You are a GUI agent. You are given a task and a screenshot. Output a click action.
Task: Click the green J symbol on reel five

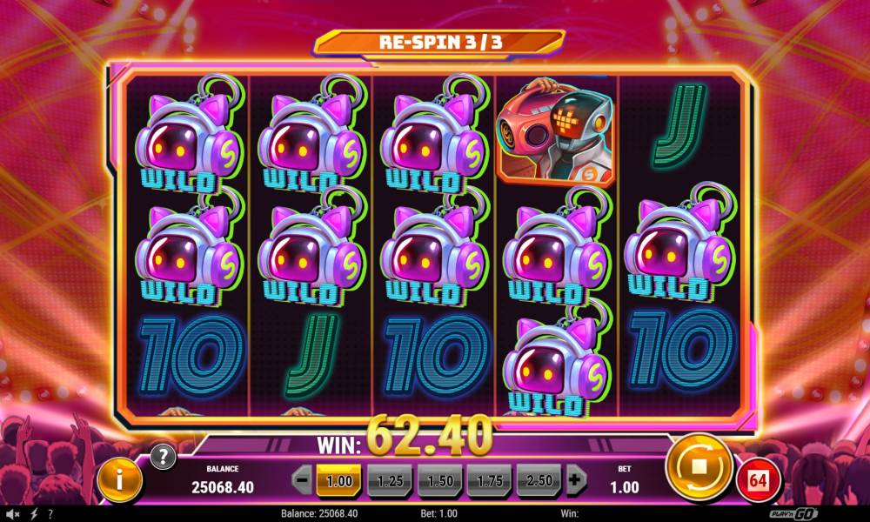(680, 125)
